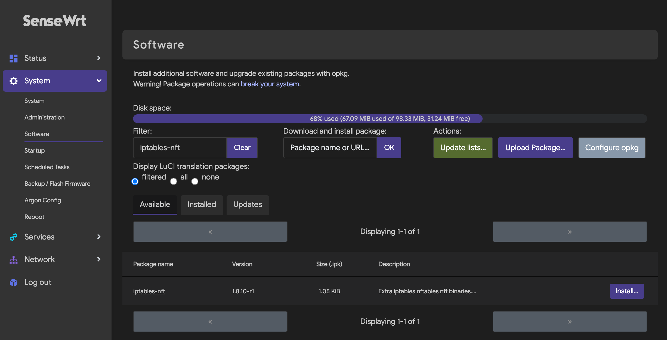The width and height of the screenshot is (667, 340).
Task: Click the Status menu icon in sidebar
Action: [x=13, y=58]
